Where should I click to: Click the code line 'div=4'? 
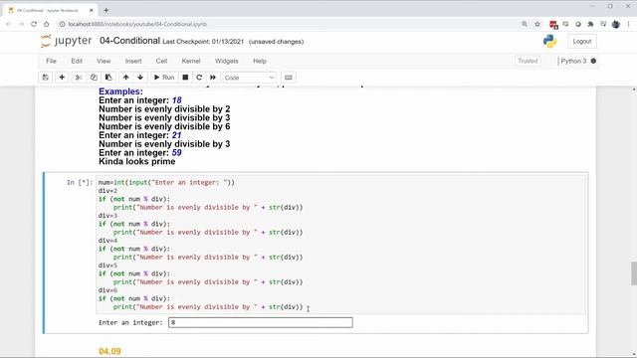click(107, 241)
